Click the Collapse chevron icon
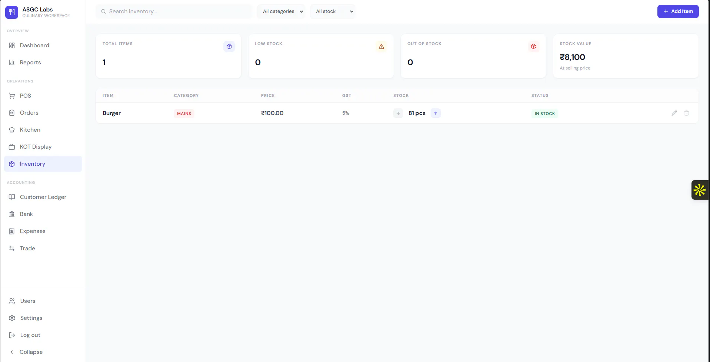The width and height of the screenshot is (710, 362). tap(11, 352)
